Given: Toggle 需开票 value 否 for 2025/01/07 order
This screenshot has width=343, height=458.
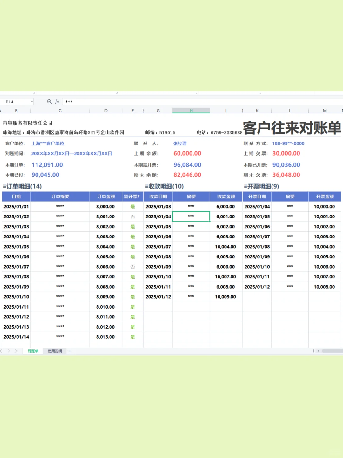Looking at the screenshot, I should (x=133, y=267).
